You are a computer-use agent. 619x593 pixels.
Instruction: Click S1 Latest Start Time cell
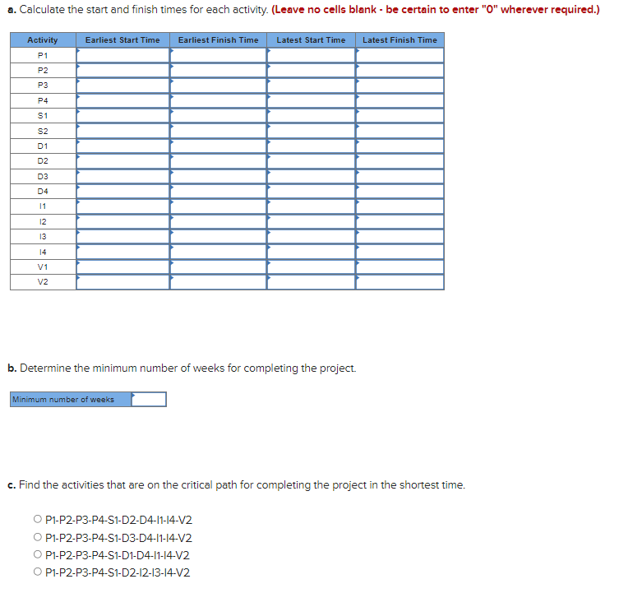311,116
